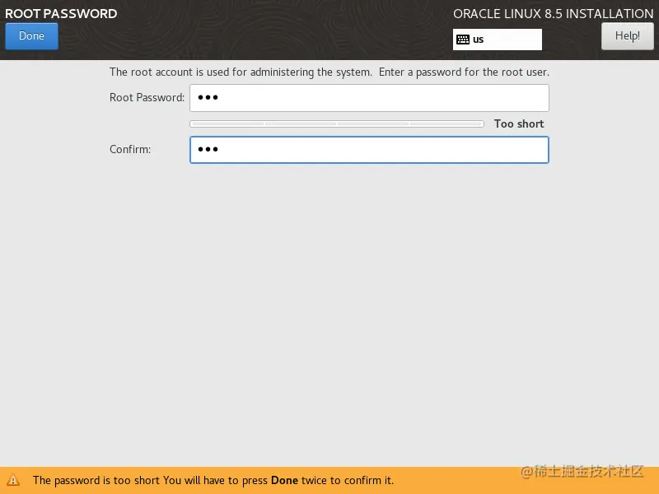This screenshot has width=659, height=494.
Task: Select the us keyboard layout indicator
Action: [x=498, y=40]
